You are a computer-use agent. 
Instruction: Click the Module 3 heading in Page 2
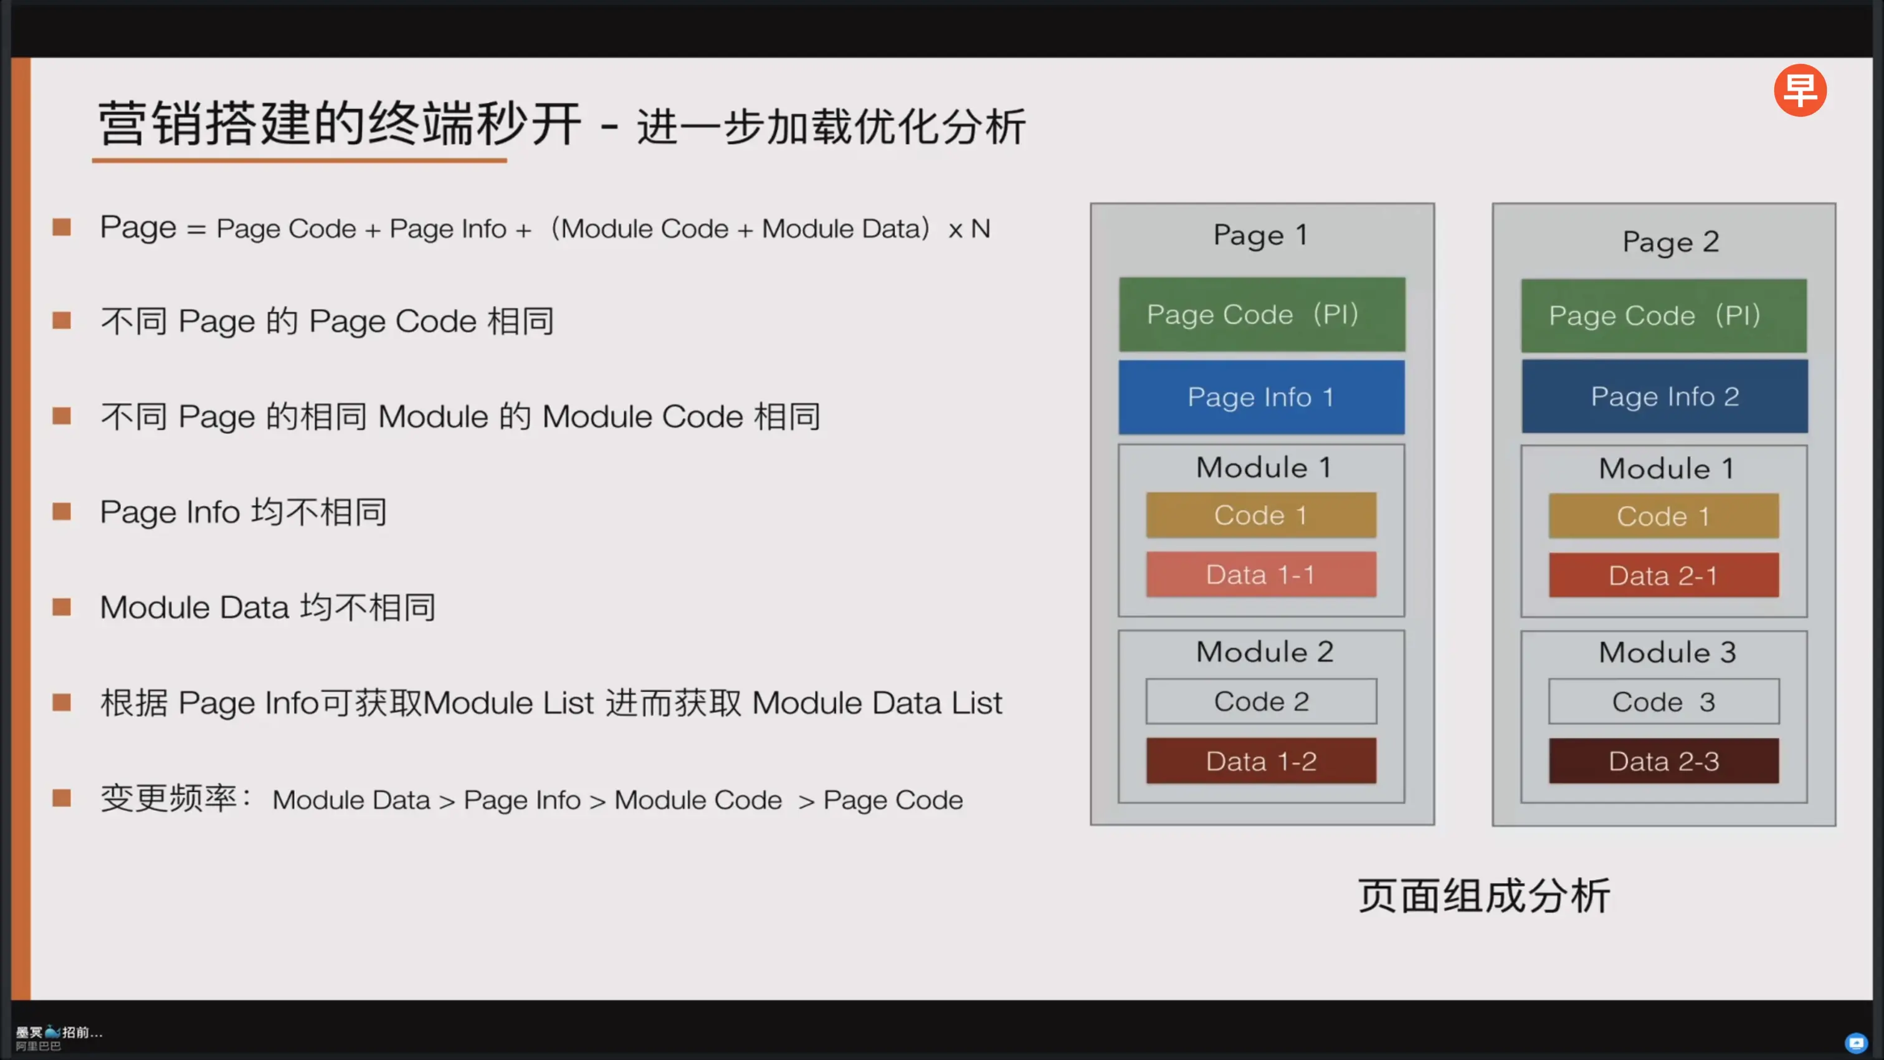tap(1667, 652)
